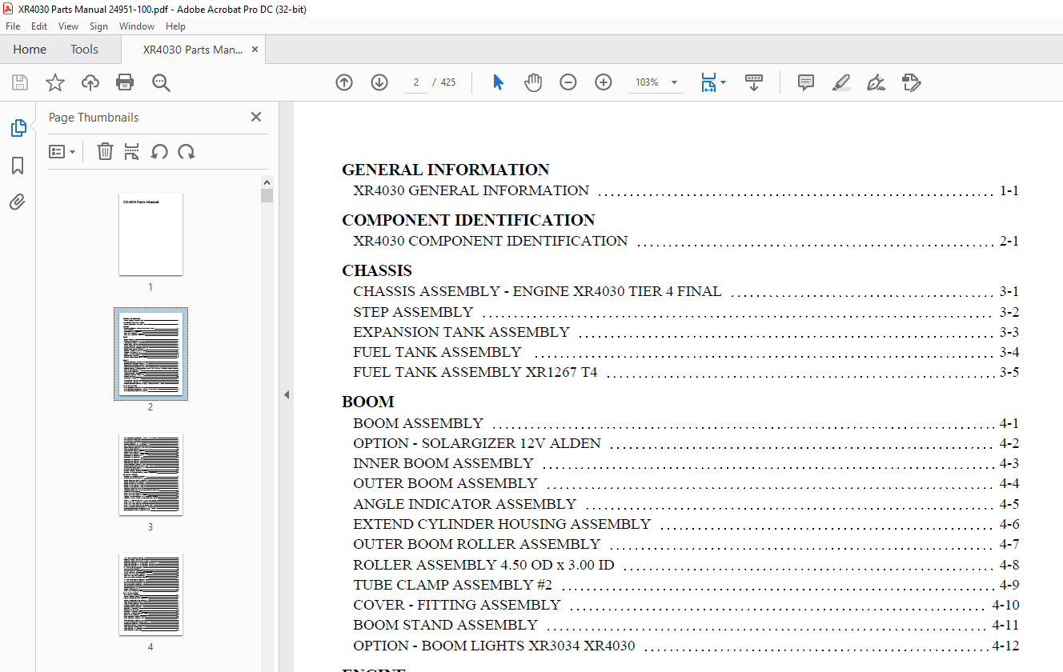Screen dimensions: 1063x672
Task: Click the fit page width icon
Action: point(708,82)
